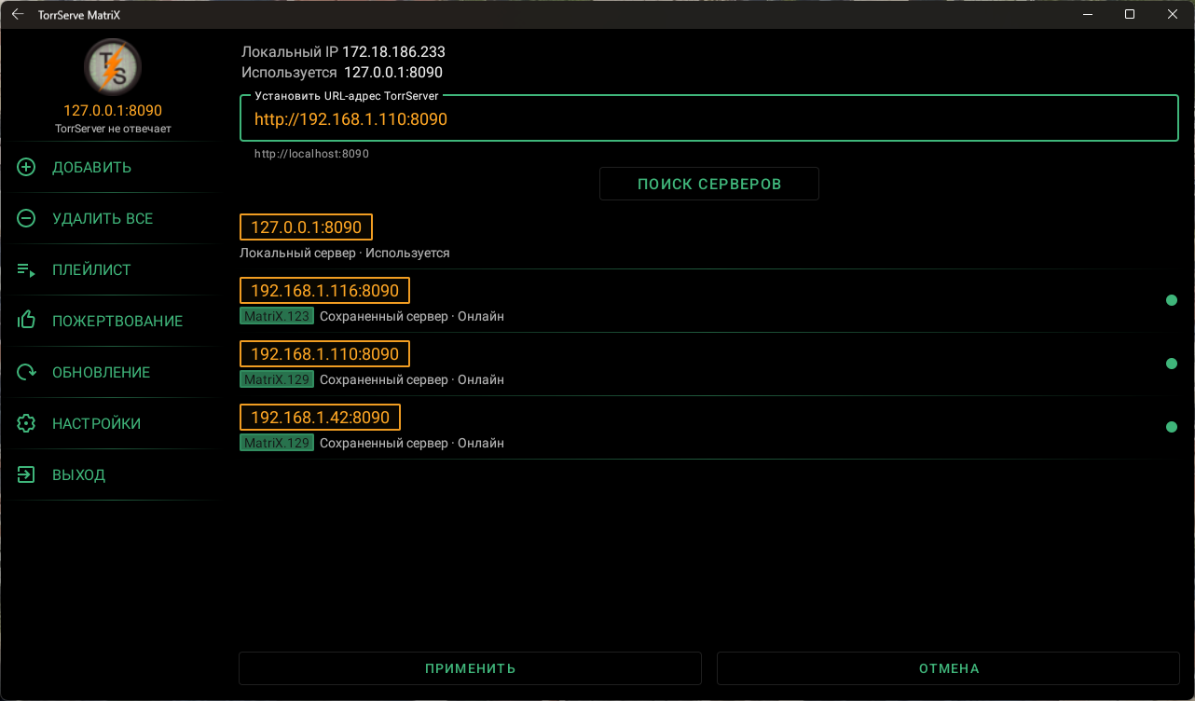This screenshot has width=1195, height=701.
Task: Pick server 192.168.1.42:8090
Action: pos(321,418)
